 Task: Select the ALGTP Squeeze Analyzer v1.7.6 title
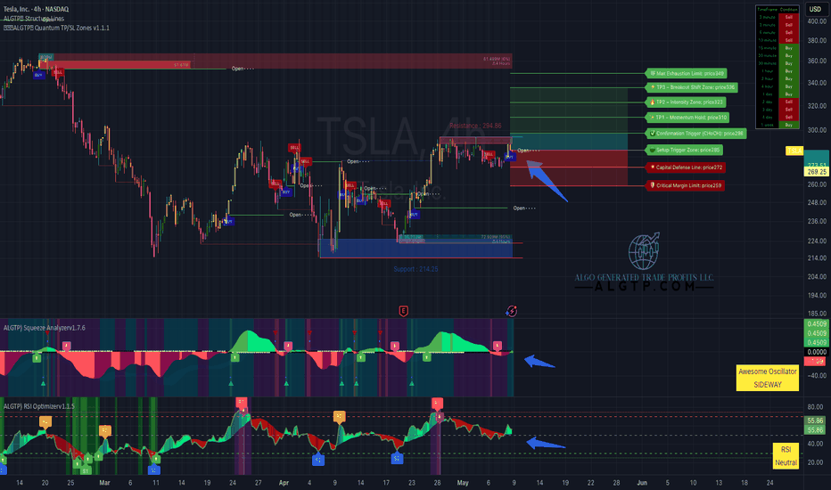pyautogui.click(x=44, y=328)
